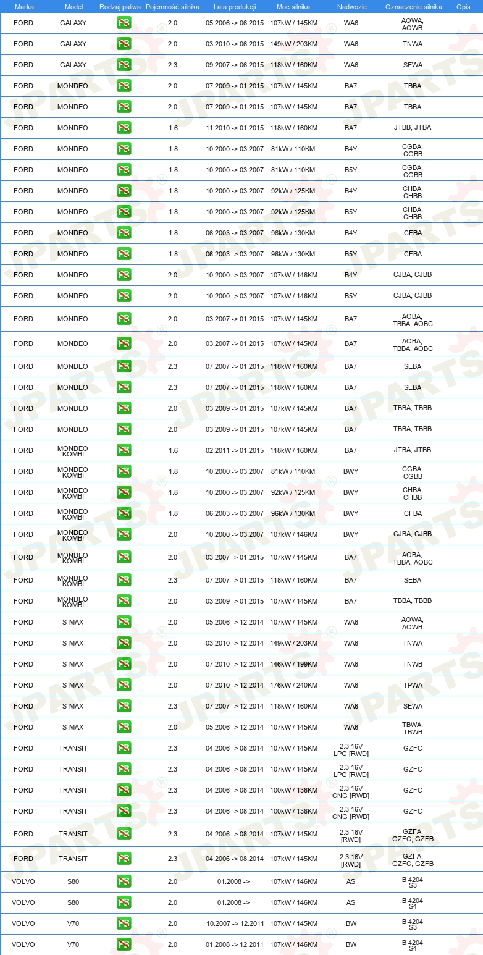483x955 pixels.
Task: Click the Nadwozie column header
Action: [x=351, y=7]
